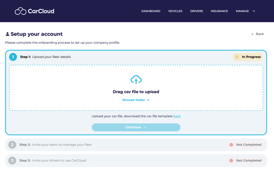The width and height of the screenshot is (274, 176).
Task: Click the cloud upload icon
Action: 136,79
